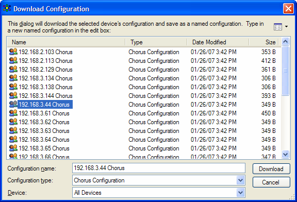
Task: Sort list by Size column header
Action: (x=264, y=42)
